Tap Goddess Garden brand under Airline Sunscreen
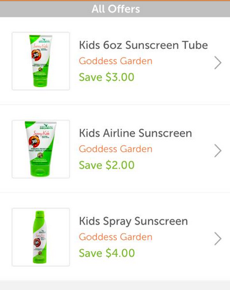The width and height of the screenshot is (230, 290). (116, 149)
